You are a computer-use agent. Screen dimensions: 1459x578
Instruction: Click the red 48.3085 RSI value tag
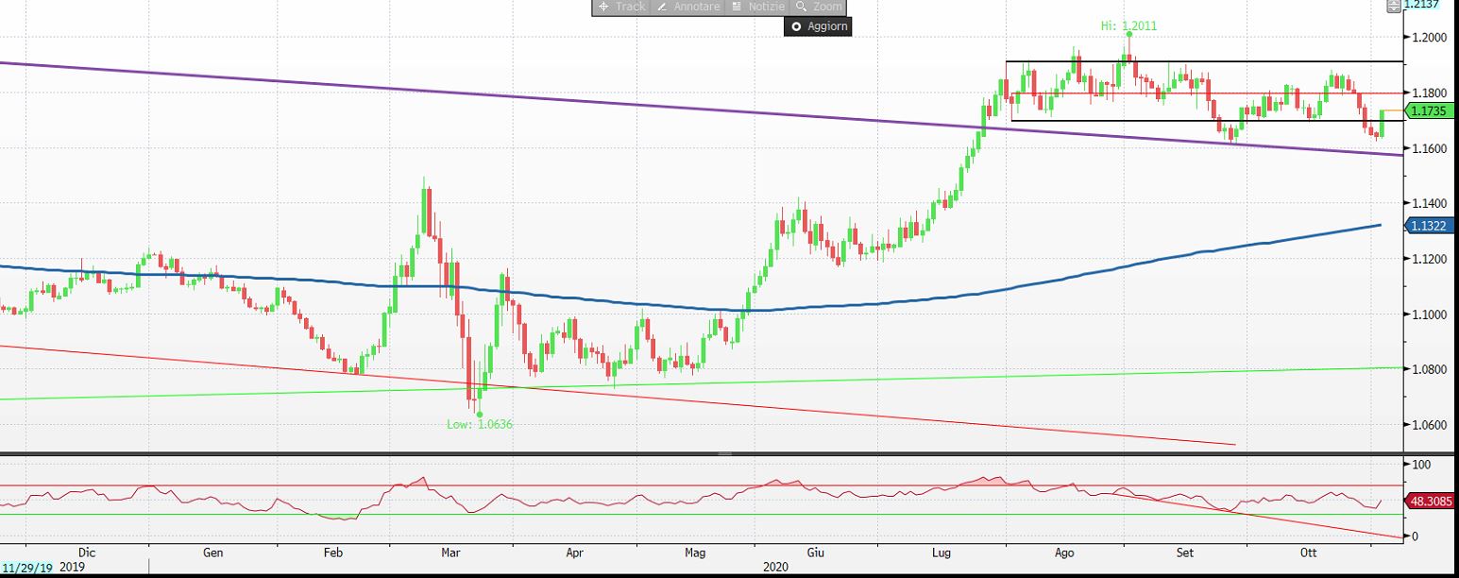tap(1432, 501)
